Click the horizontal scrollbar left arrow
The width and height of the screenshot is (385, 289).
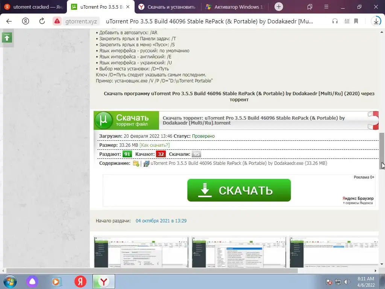click(3, 271)
